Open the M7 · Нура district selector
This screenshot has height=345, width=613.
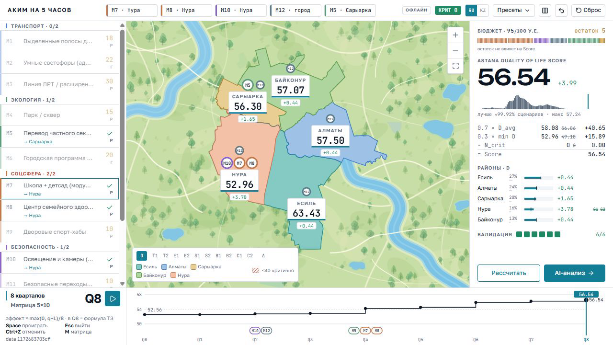(132, 10)
